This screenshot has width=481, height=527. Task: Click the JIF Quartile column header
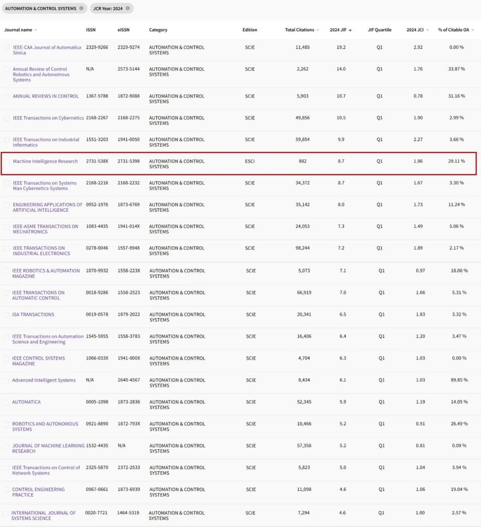379,30
